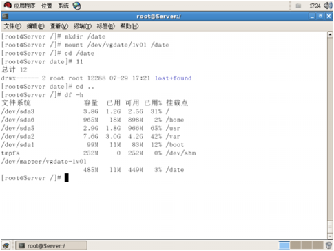Screen dimensions: 334x251
Task: Open the 编辑(E) menu
Action: click(35, 26)
